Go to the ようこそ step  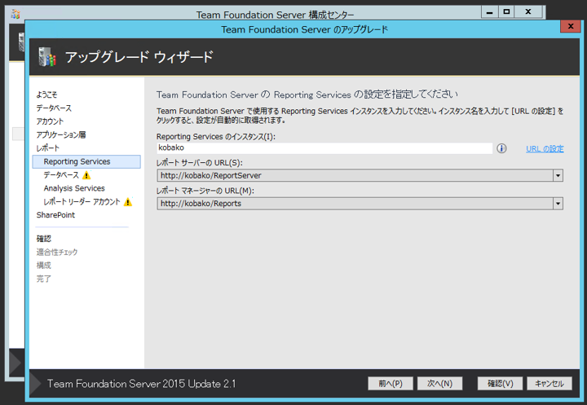coord(46,95)
